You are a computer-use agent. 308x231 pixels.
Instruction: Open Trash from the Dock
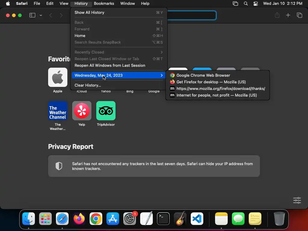[279, 219]
